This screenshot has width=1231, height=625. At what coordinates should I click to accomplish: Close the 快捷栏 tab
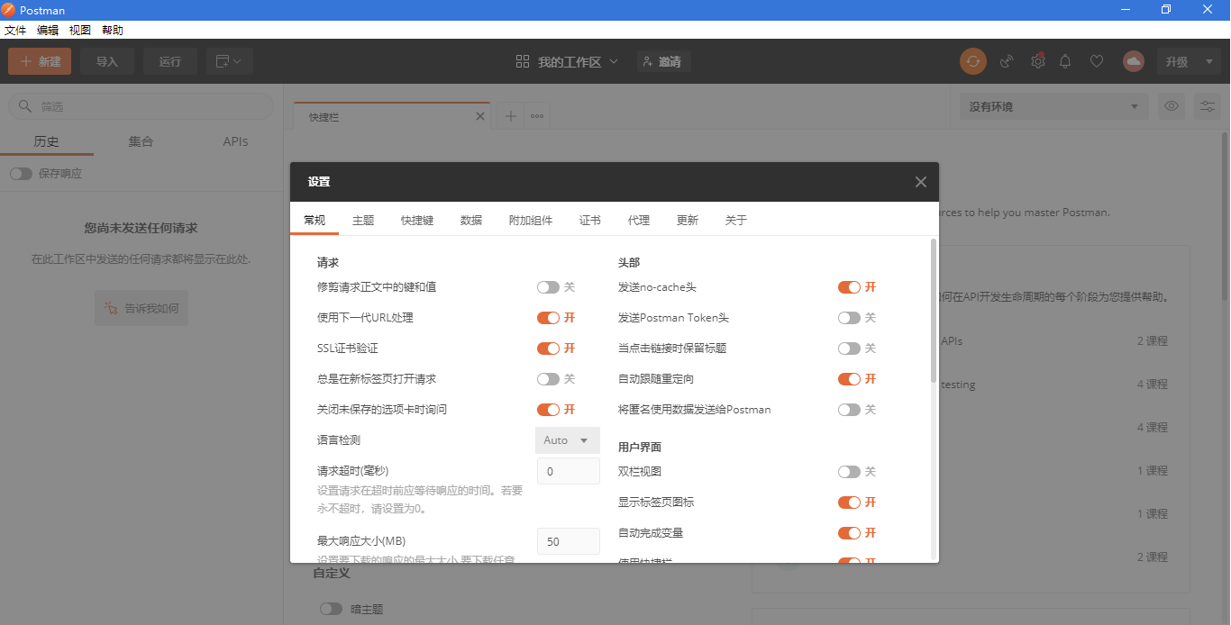tap(480, 116)
